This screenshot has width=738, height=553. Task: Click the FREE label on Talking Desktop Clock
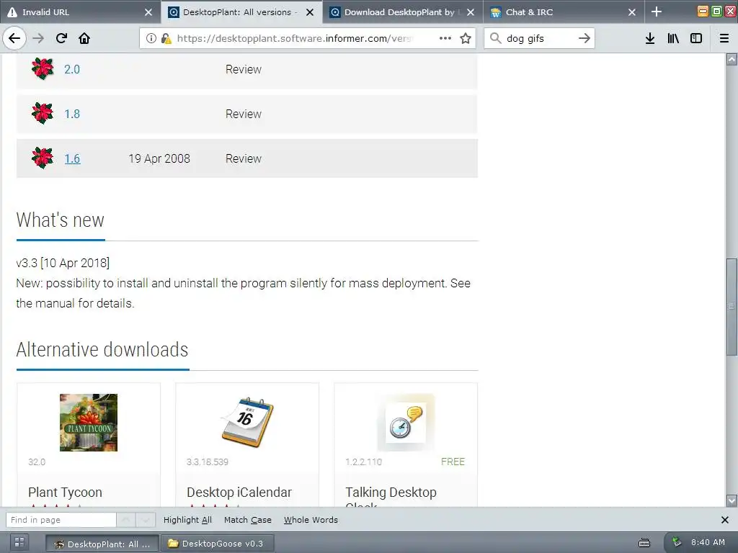coord(453,462)
